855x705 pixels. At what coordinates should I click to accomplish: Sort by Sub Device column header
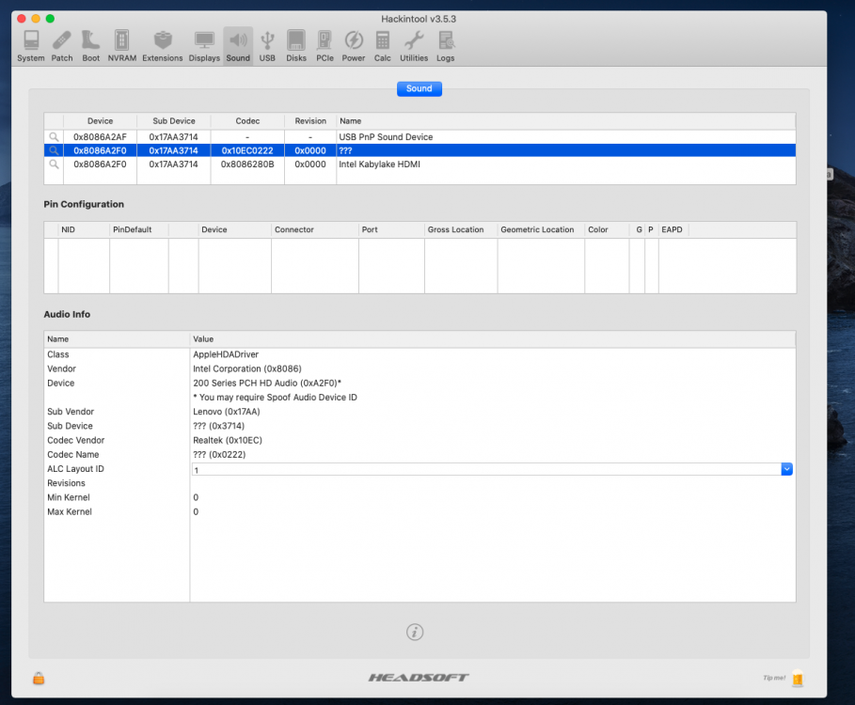tap(173, 121)
